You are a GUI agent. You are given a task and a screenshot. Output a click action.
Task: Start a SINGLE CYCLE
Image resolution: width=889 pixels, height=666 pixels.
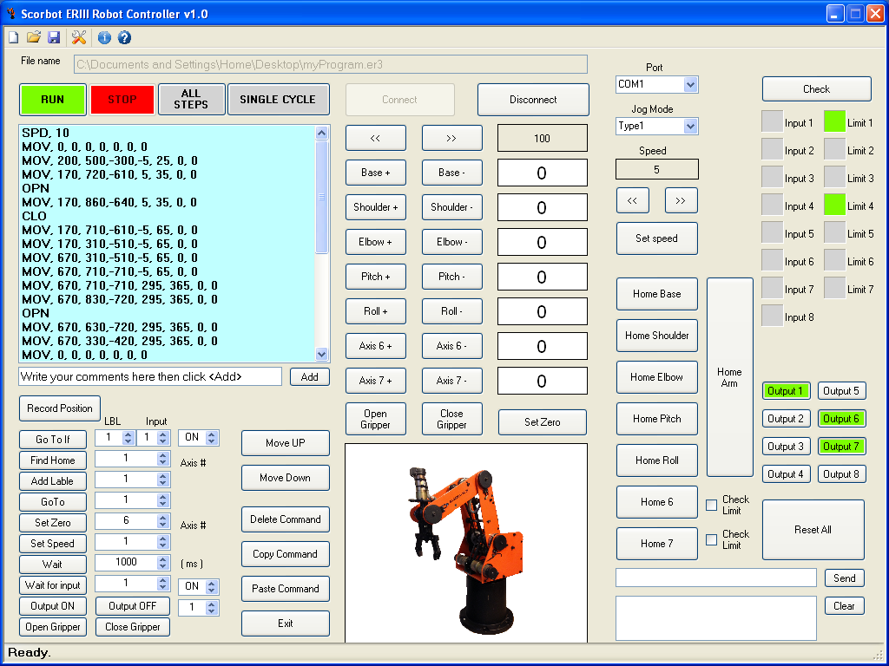tap(279, 100)
